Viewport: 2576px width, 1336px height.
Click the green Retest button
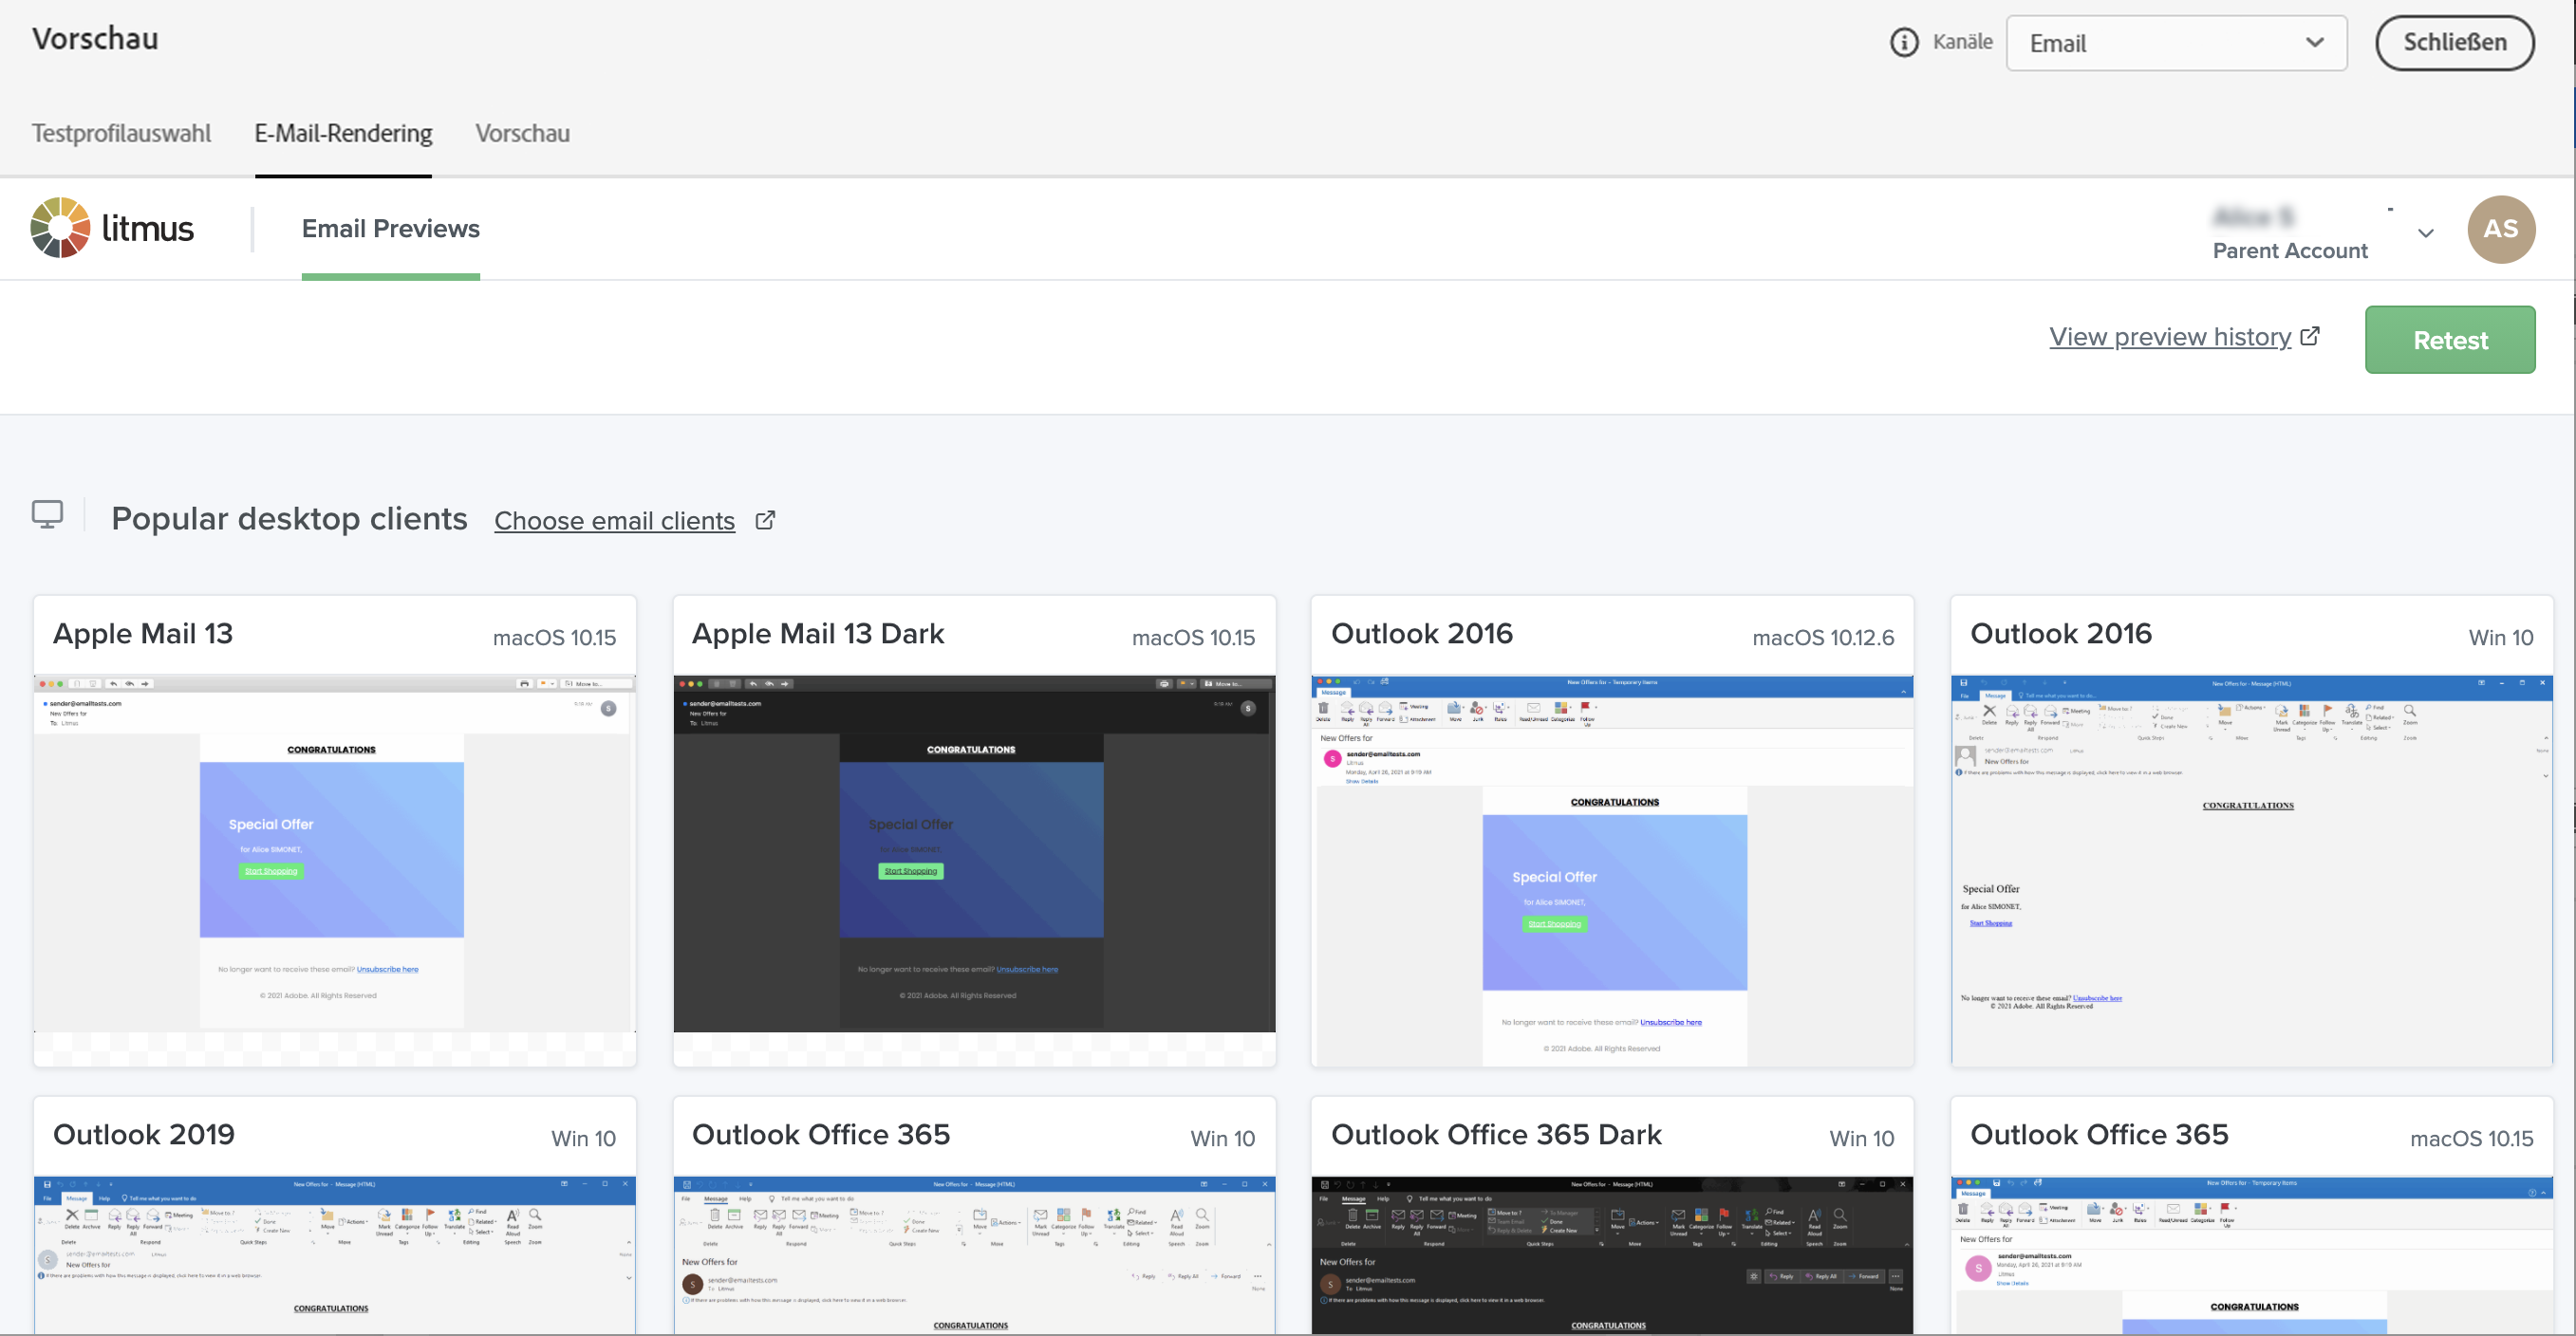(x=2449, y=340)
